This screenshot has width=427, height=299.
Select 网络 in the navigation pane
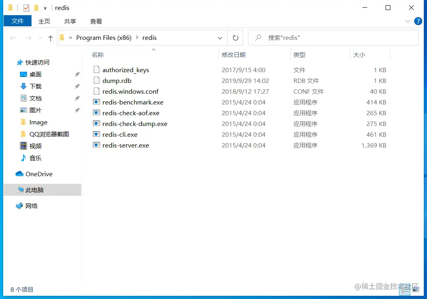click(x=31, y=206)
